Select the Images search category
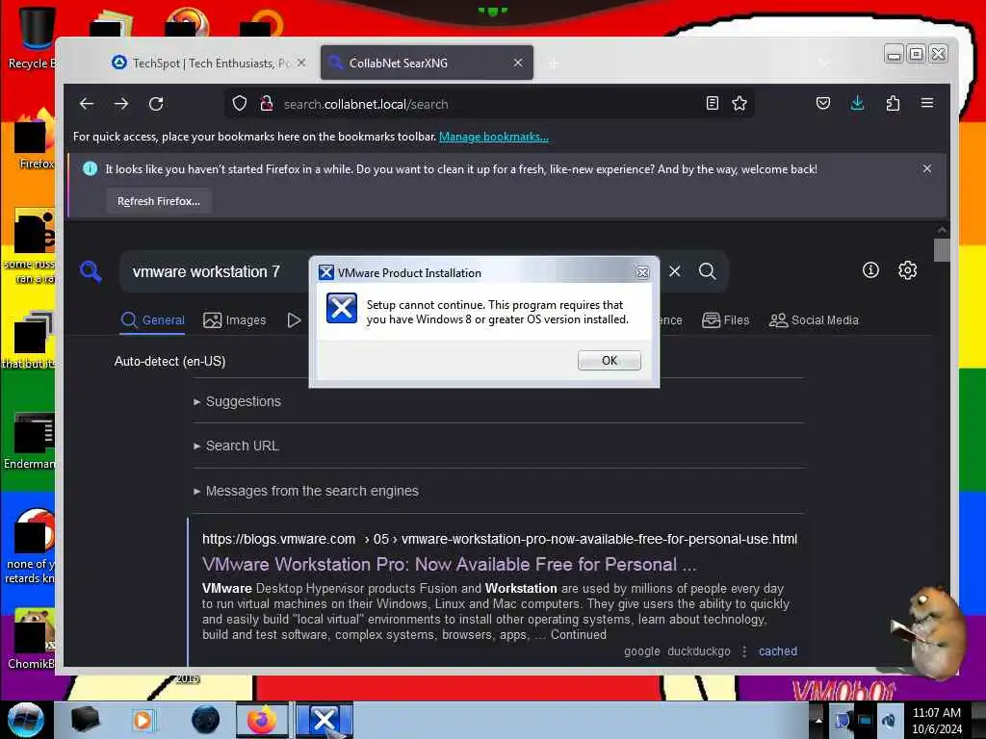This screenshot has width=986, height=739. click(235, 319)
